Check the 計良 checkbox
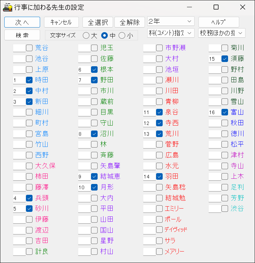Viewport: 255px width, 263px height. click(29, 252)
